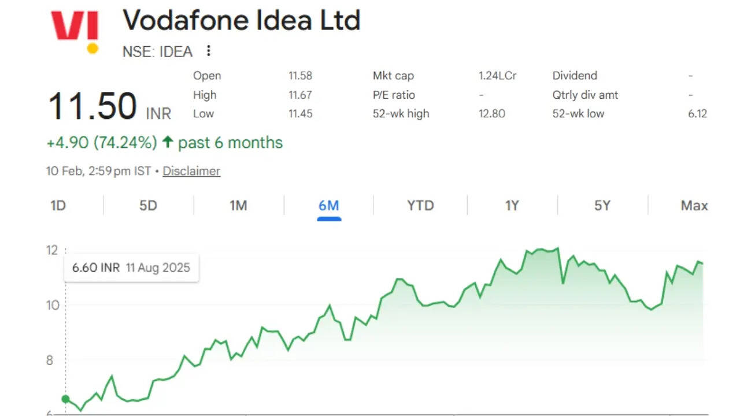This screenshot has width=740, height=416.
Task: Select the 1D time range tab
Action: (x=58, y=206)
